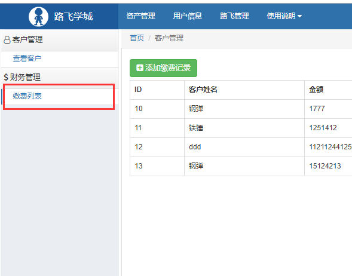Open 缴费列表 in the sidebar

pyautogui.click(x=27, y=96)
